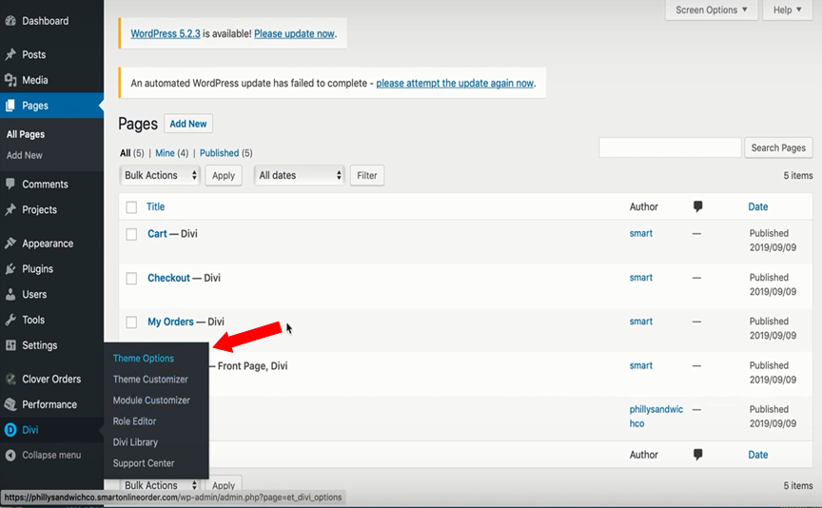Open the WordPress 5.2.3 link

(x=166, y=33)
